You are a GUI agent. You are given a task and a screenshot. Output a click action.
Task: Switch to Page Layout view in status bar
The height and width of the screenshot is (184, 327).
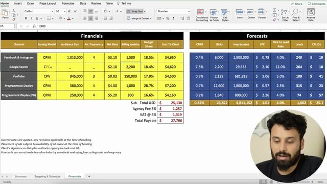pos(271,182)
